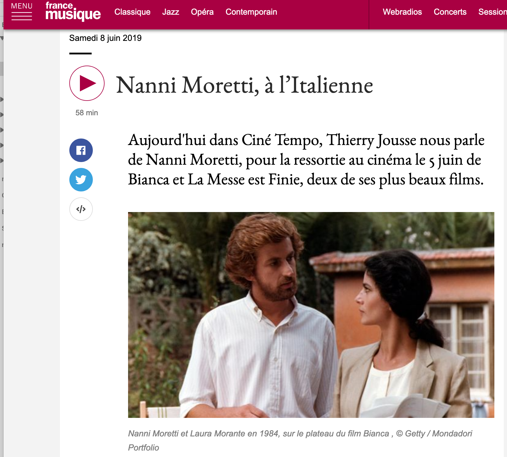Open the hamburger MENU
507x457 pixels.
pos(22,11)
